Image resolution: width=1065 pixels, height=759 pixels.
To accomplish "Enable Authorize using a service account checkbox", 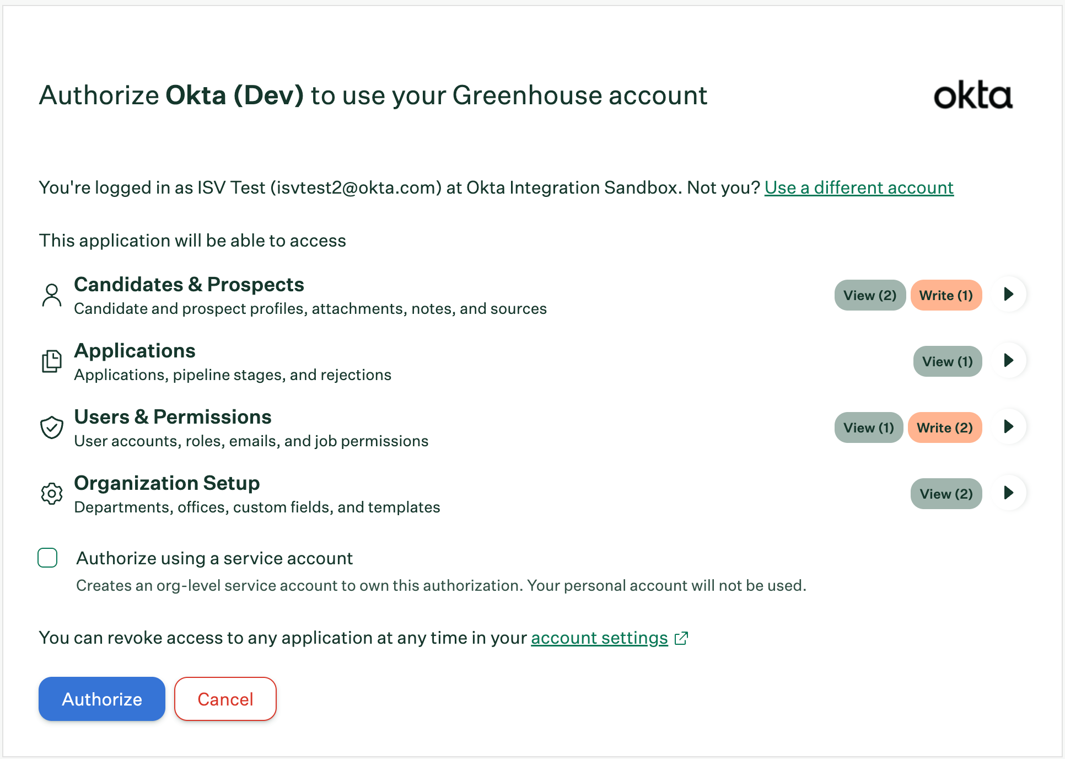I will (x=47, y=558).
